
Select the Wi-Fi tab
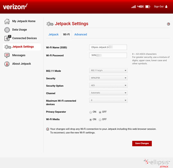(66, 35)
